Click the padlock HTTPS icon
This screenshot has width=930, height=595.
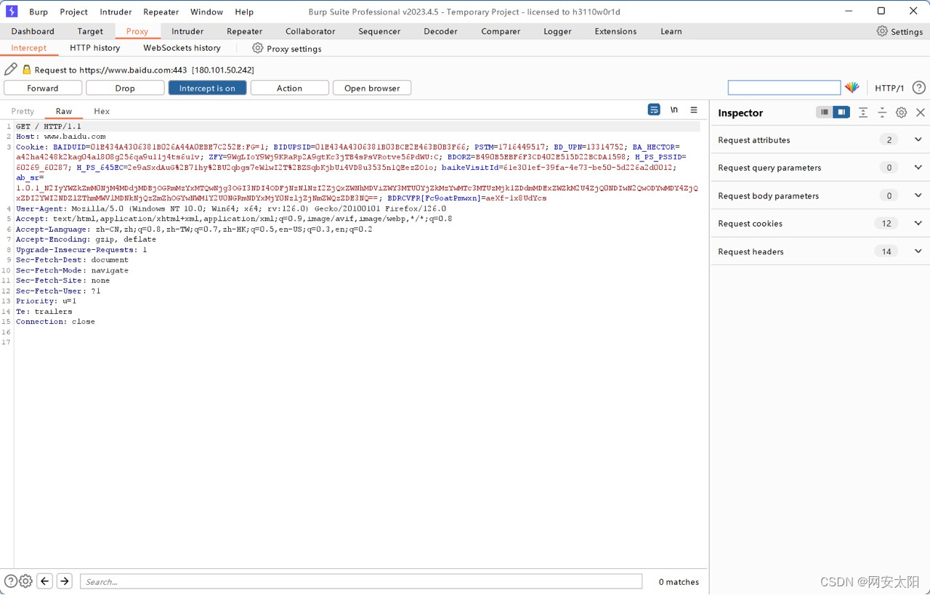(27, 70)
